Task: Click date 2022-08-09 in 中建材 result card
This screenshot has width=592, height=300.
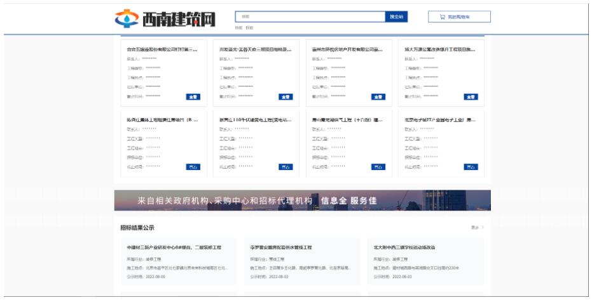Action: 155,277
